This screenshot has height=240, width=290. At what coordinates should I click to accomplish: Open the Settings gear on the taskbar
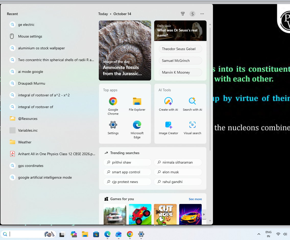141,234
